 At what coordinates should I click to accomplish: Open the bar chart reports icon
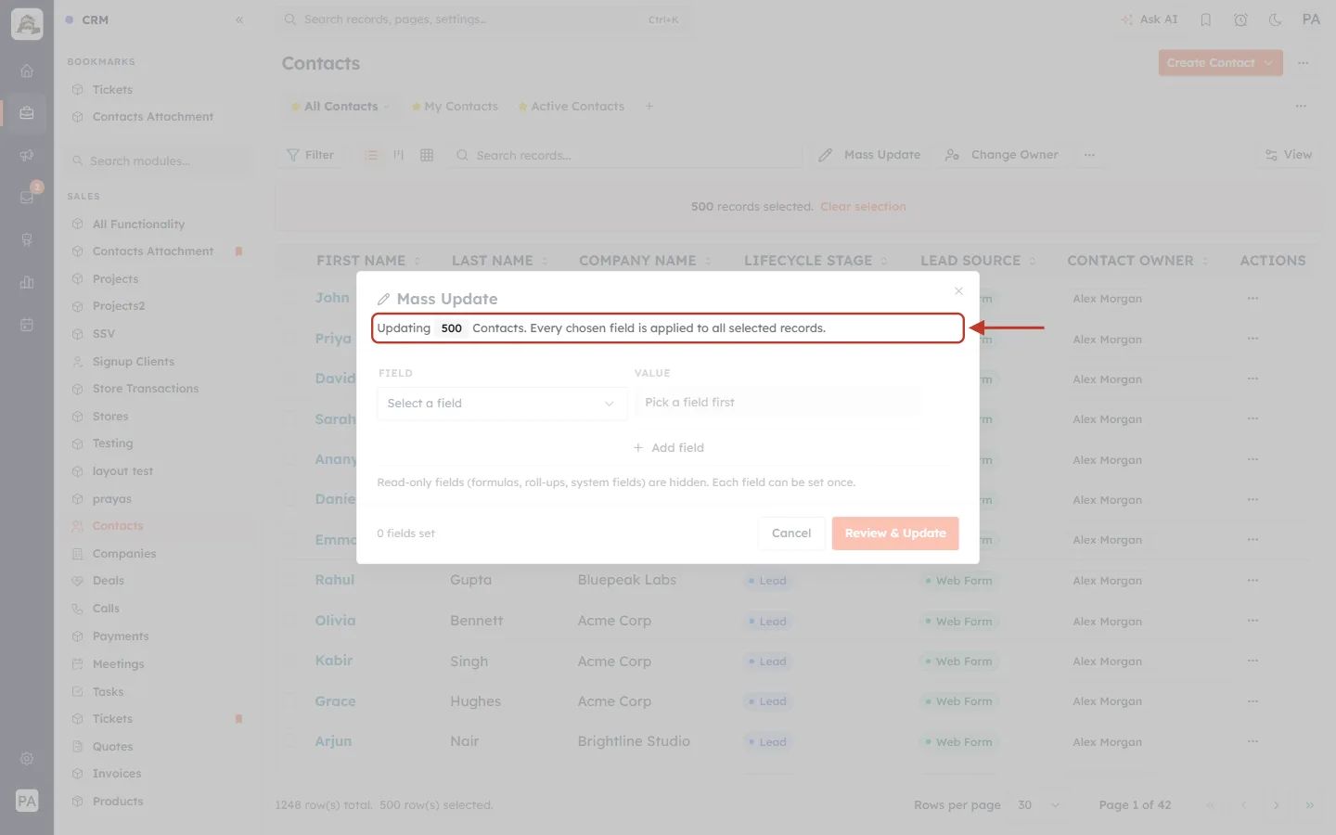(27, 282)
